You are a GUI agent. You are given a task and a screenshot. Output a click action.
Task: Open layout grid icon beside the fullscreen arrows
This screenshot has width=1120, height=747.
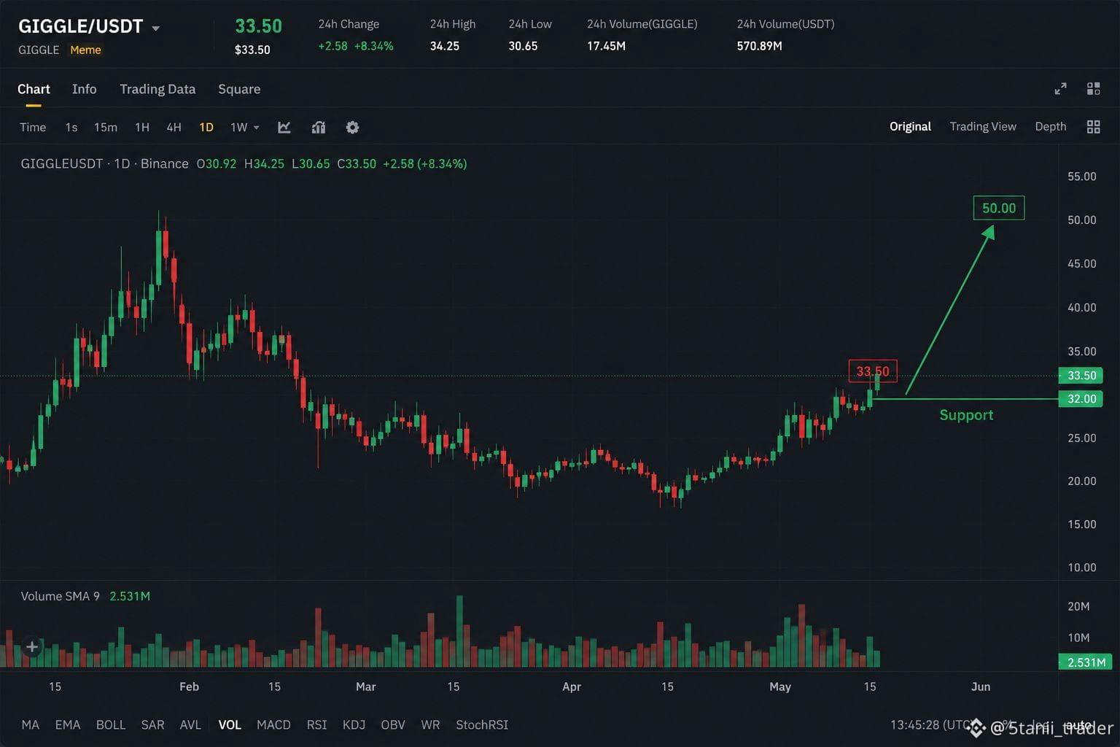[x=1093, y=88]
